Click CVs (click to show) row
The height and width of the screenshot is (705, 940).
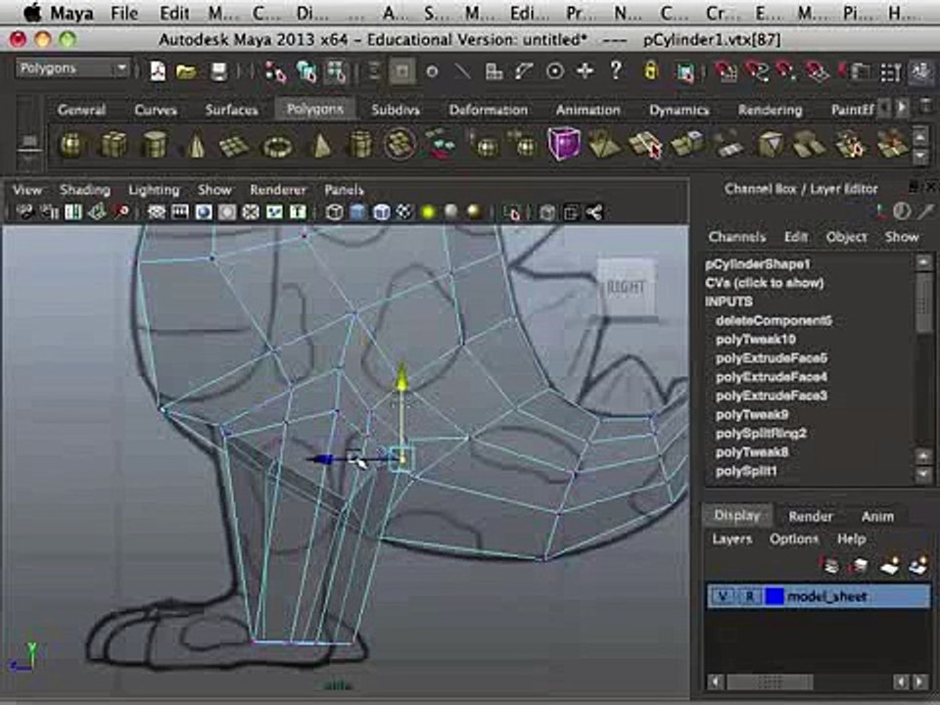(x=765, y=283)
